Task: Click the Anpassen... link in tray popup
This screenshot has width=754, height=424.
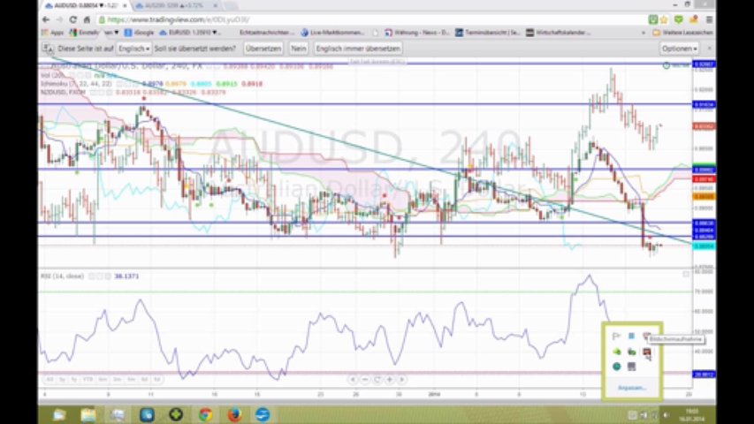Action: pyautogui.click(x=631, y=387)
